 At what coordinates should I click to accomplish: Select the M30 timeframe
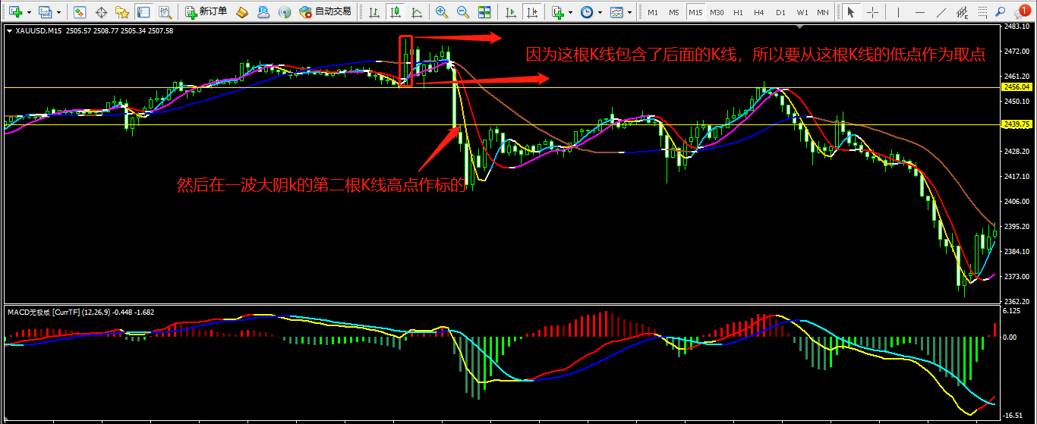[x=717, y=12]
